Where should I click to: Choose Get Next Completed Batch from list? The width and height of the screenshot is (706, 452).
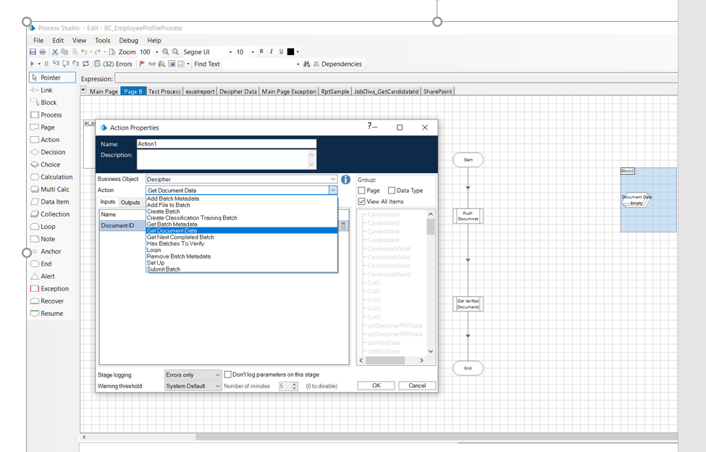click(180, 237)
